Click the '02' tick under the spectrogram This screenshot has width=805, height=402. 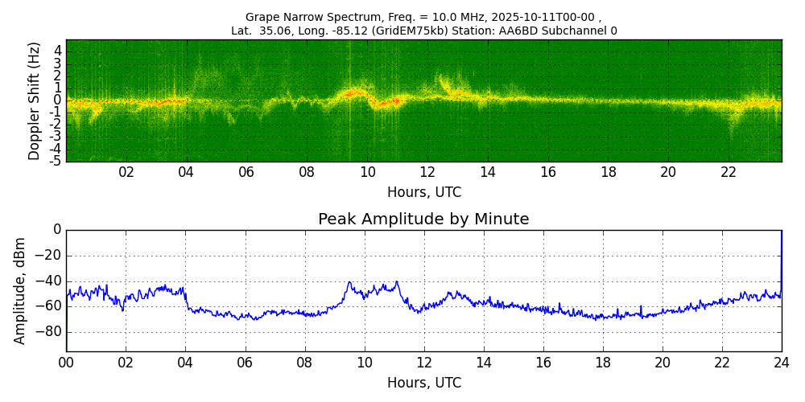pos(126,173)
